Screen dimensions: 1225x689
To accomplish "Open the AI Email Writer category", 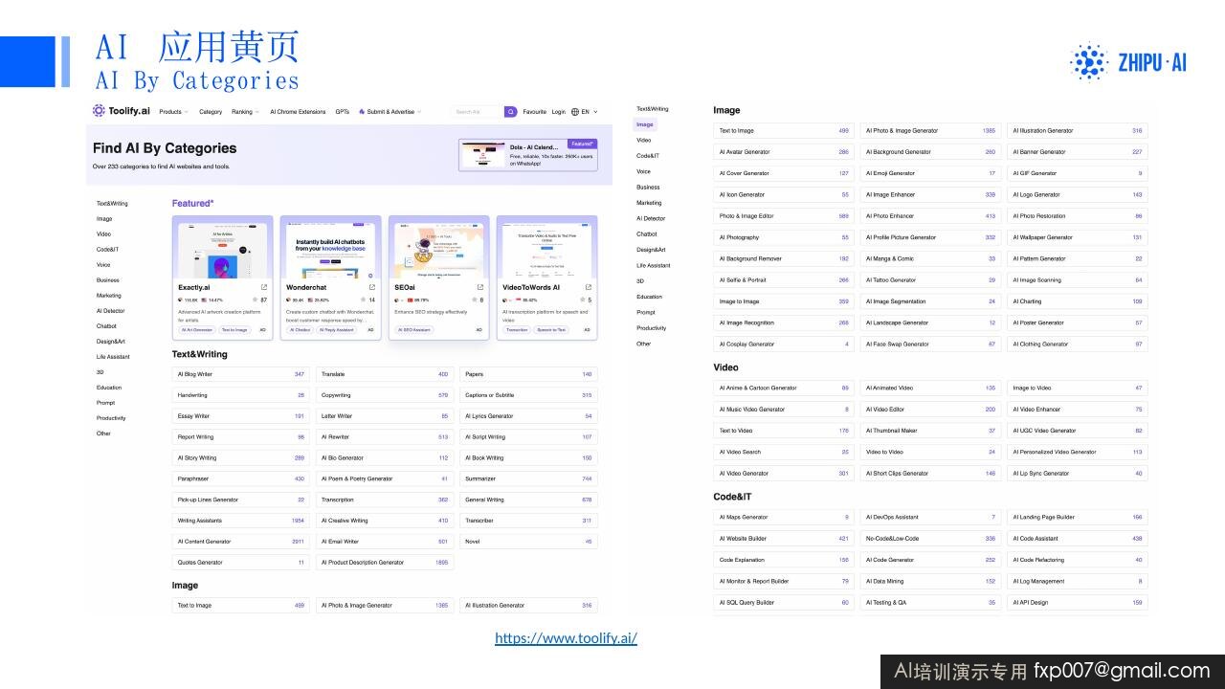I will click(385, 542).
